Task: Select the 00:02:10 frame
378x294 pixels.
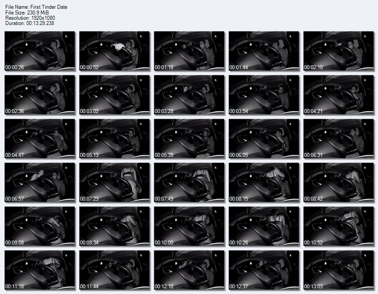Action: click(x=339, y=51)
